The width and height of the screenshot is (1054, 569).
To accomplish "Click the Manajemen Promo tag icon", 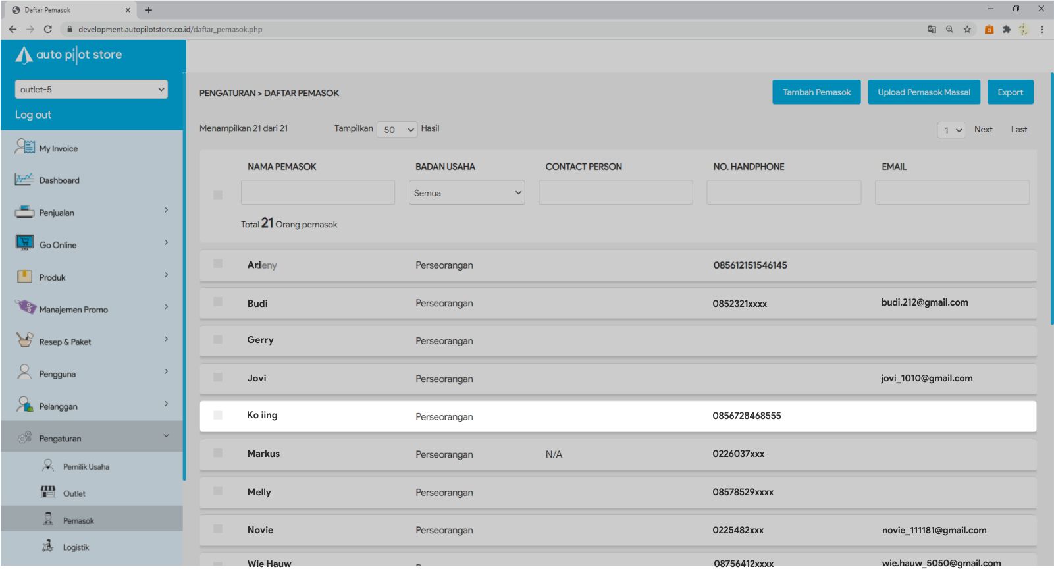I will pyautogui.click(x=25, y=308).
